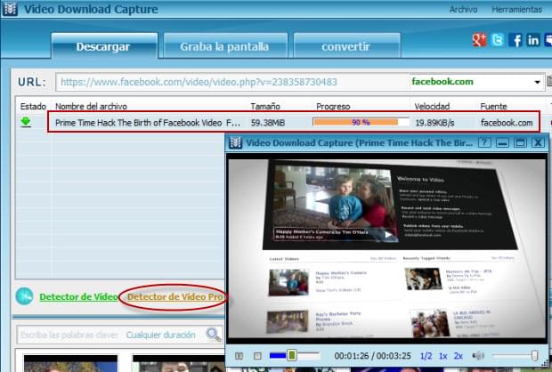
Task: Open the Detector de Video Pro link
Action: point(175,297)
